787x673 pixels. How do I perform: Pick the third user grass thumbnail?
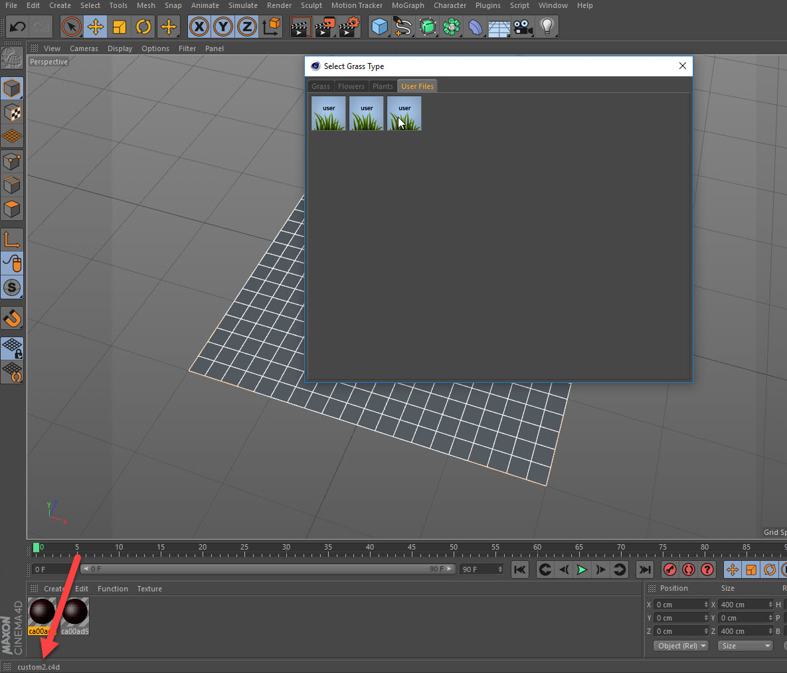[404, 113]
